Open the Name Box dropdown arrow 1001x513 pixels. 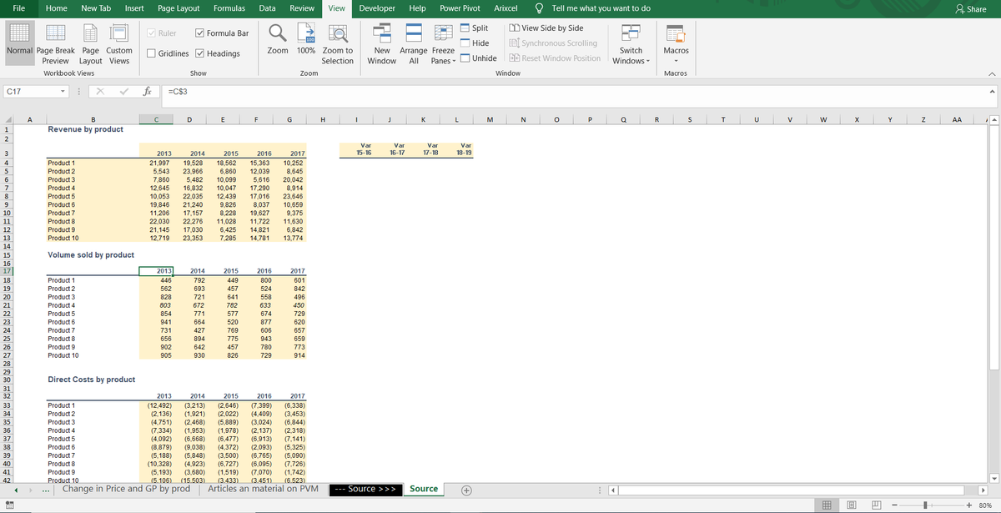pos(63,91)
